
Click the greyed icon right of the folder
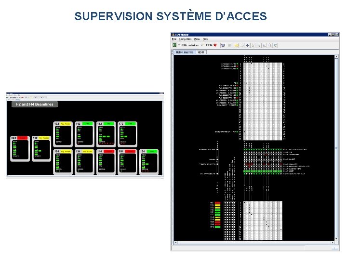pos(242,45)
